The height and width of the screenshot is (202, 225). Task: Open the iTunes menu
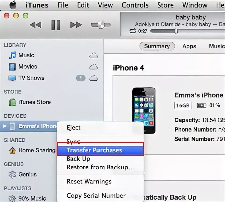37,5
